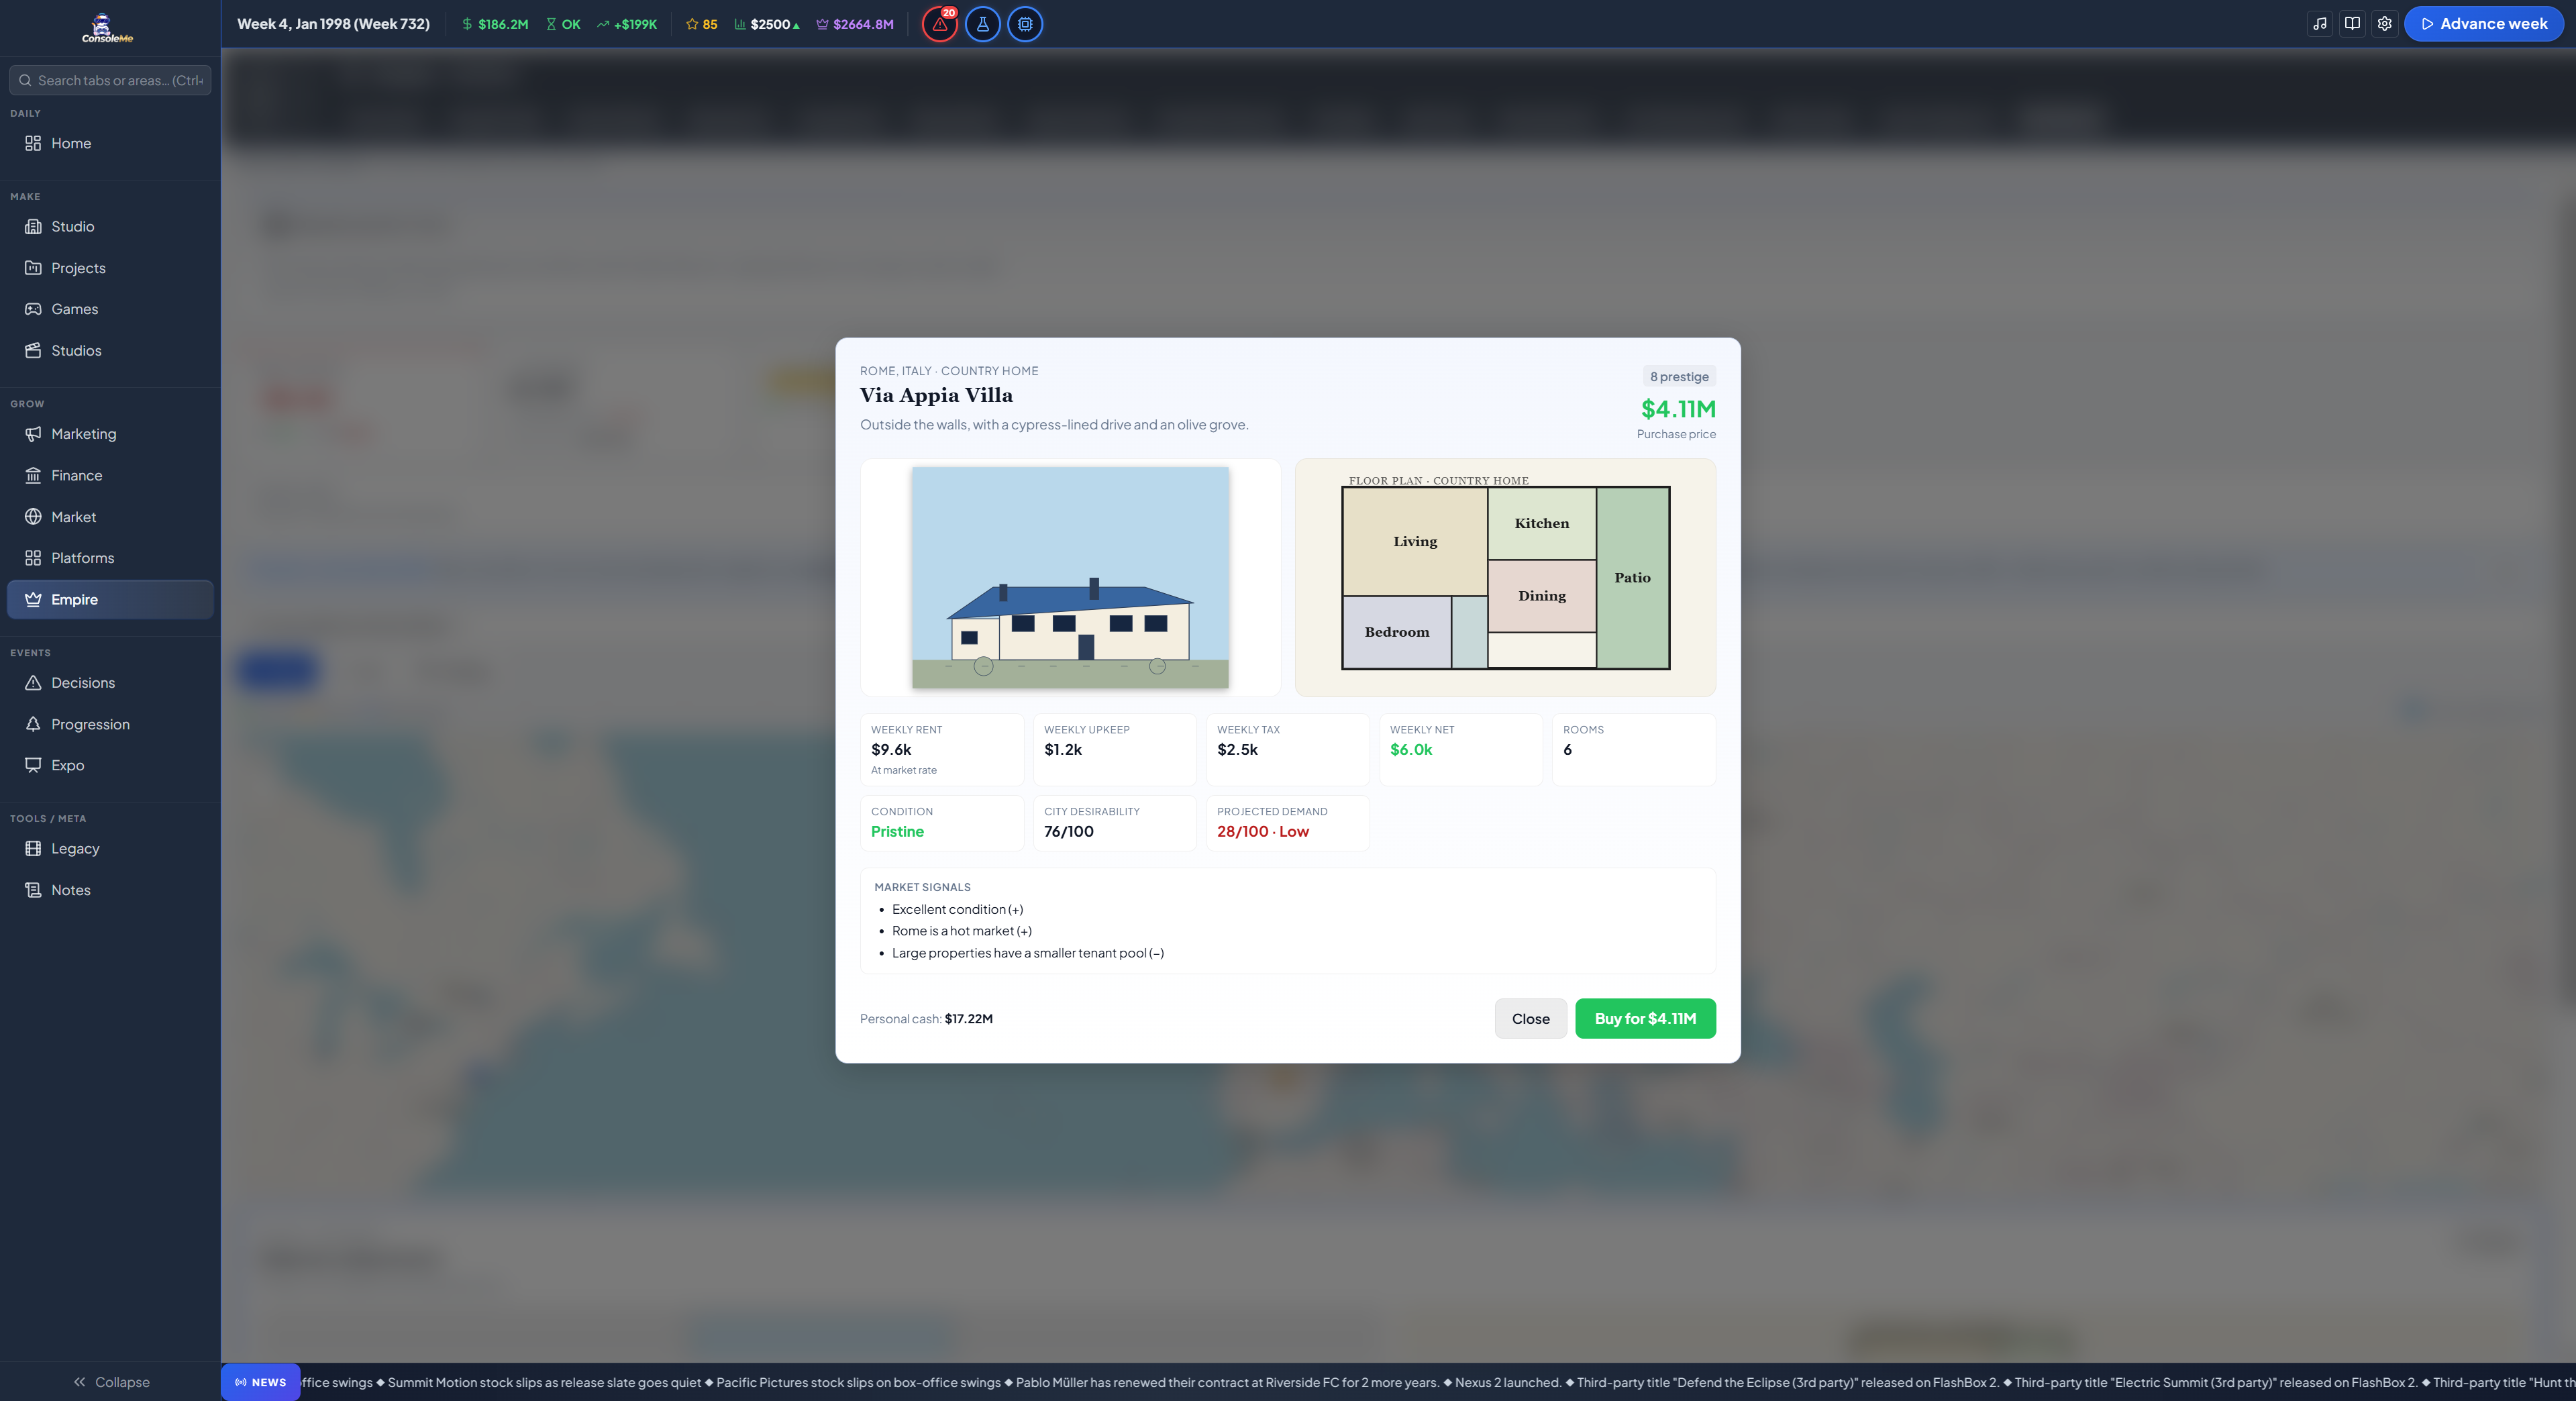The width and height of the screenshot is (2576, 1401).
Task: Close the Via Appia Villa dialog
Action: tap(1530, 1018)
